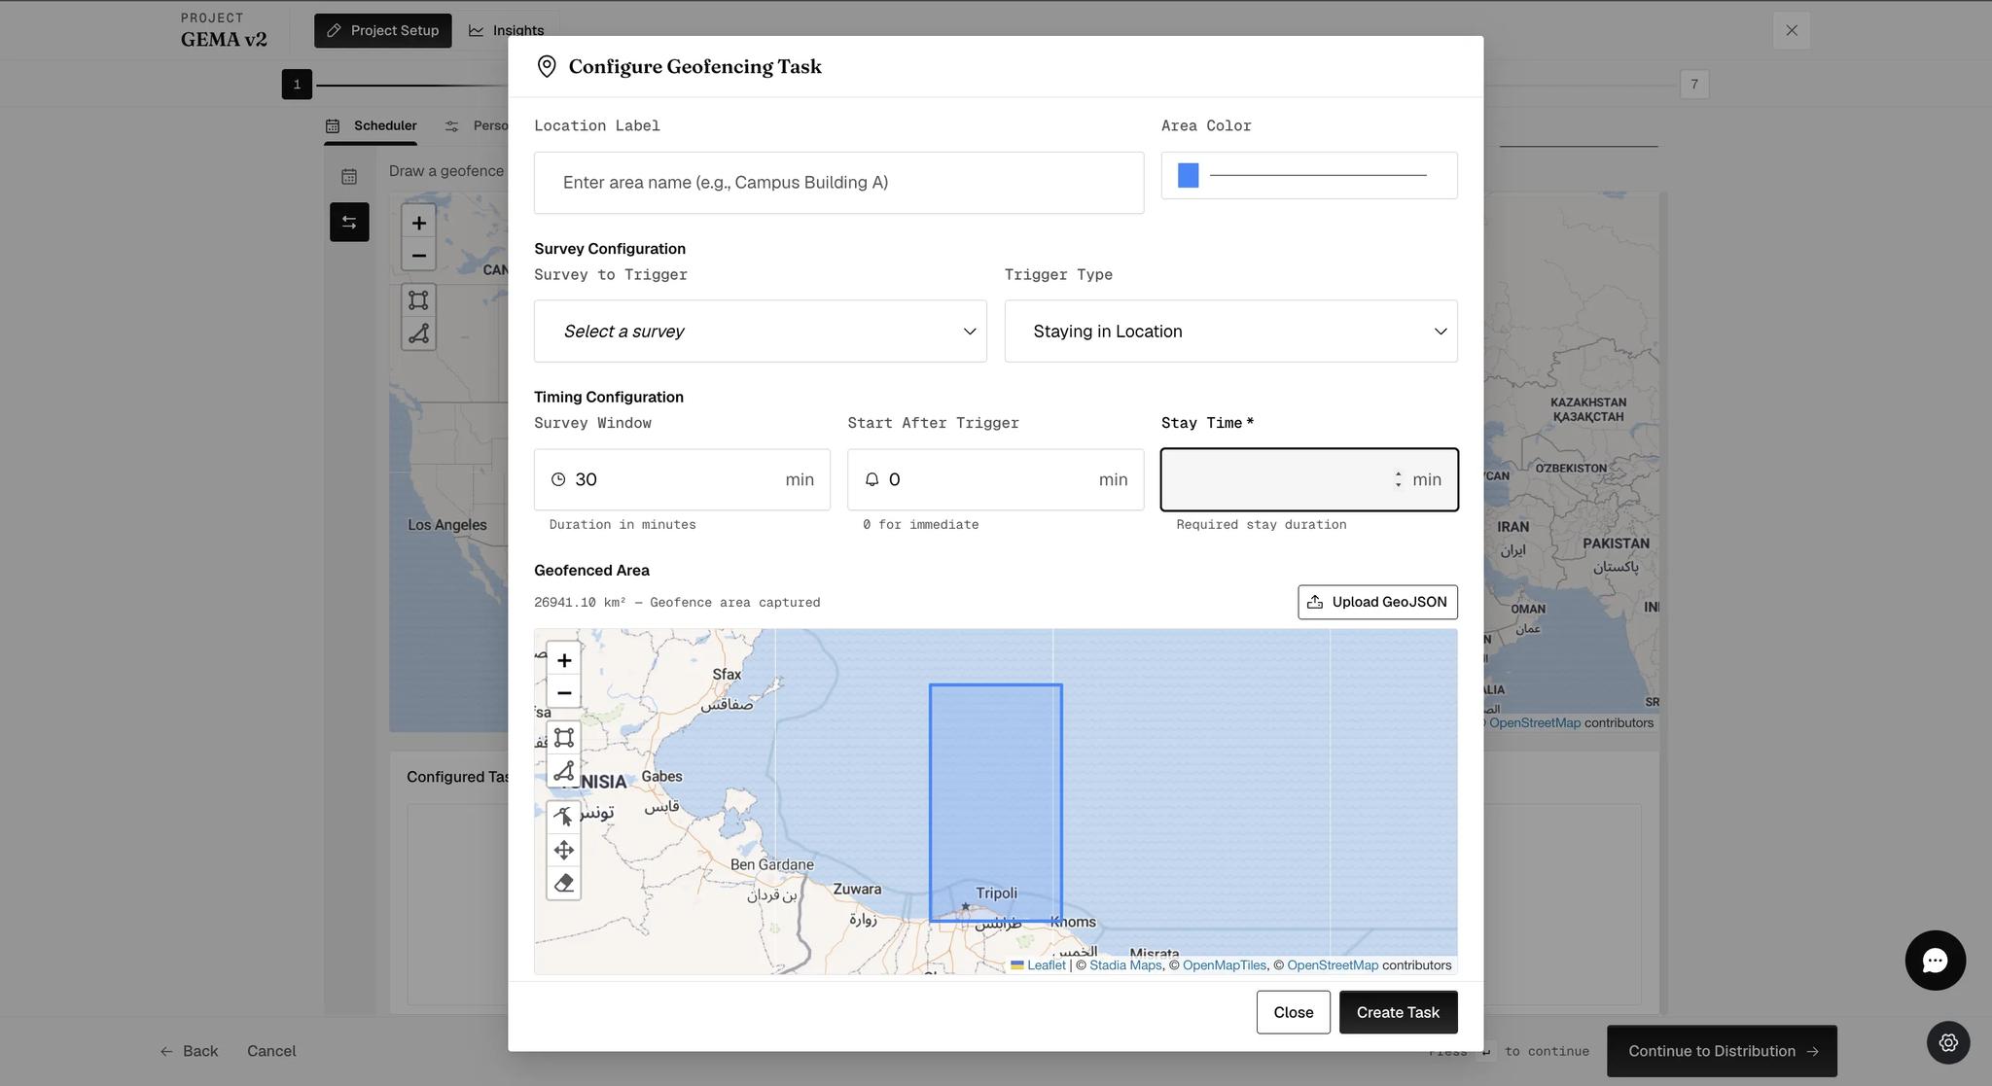Click Continue to Distribution button
Screen dimensions: 1992x1086
coord(1722,1051)
